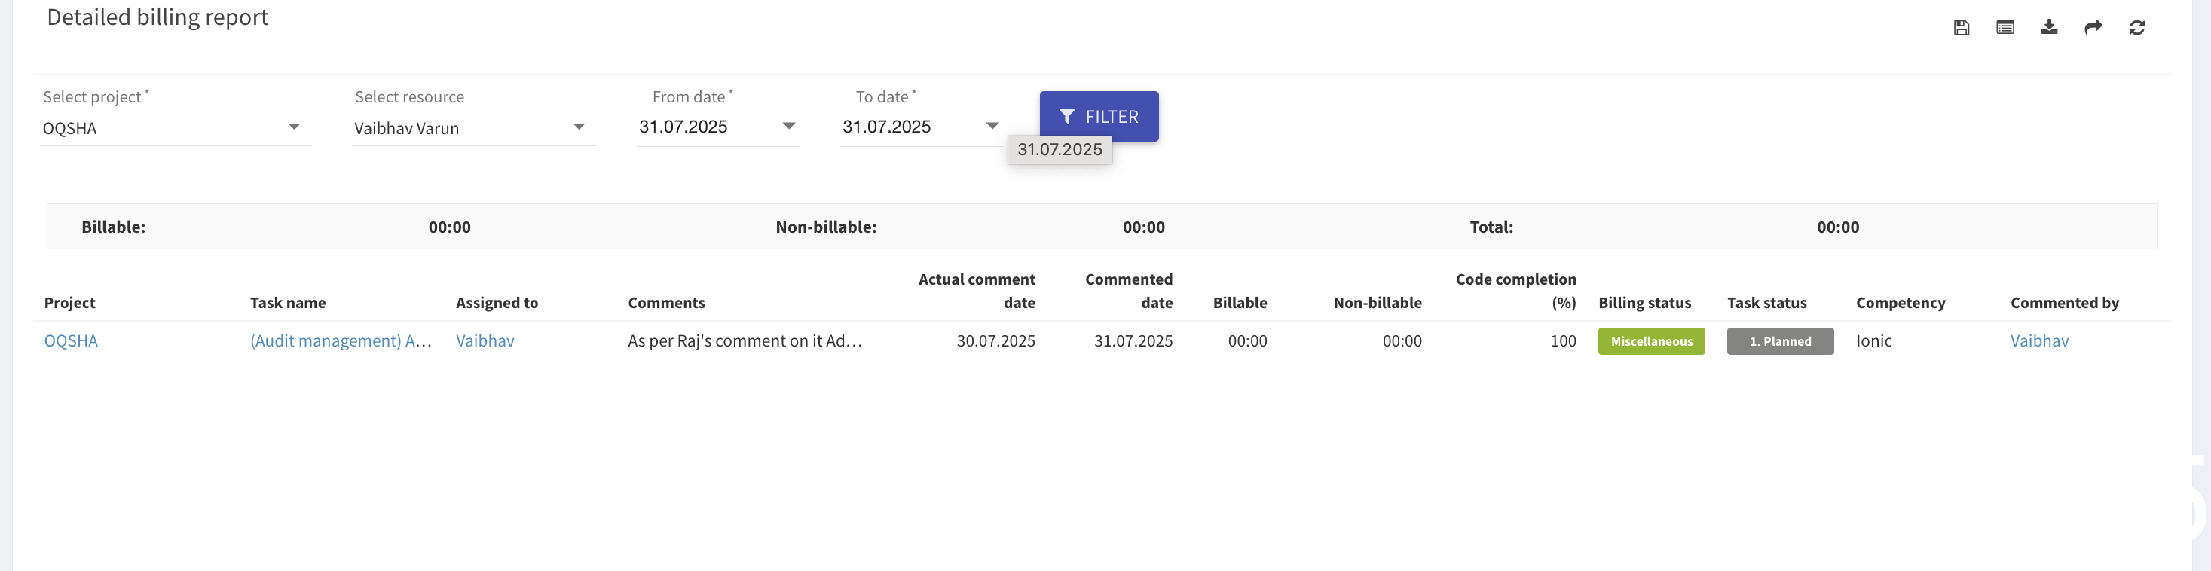Click the green Miscellaneous billing status badge
Viewport: 2211px width, 571px height.
[x=1651, y=341]
